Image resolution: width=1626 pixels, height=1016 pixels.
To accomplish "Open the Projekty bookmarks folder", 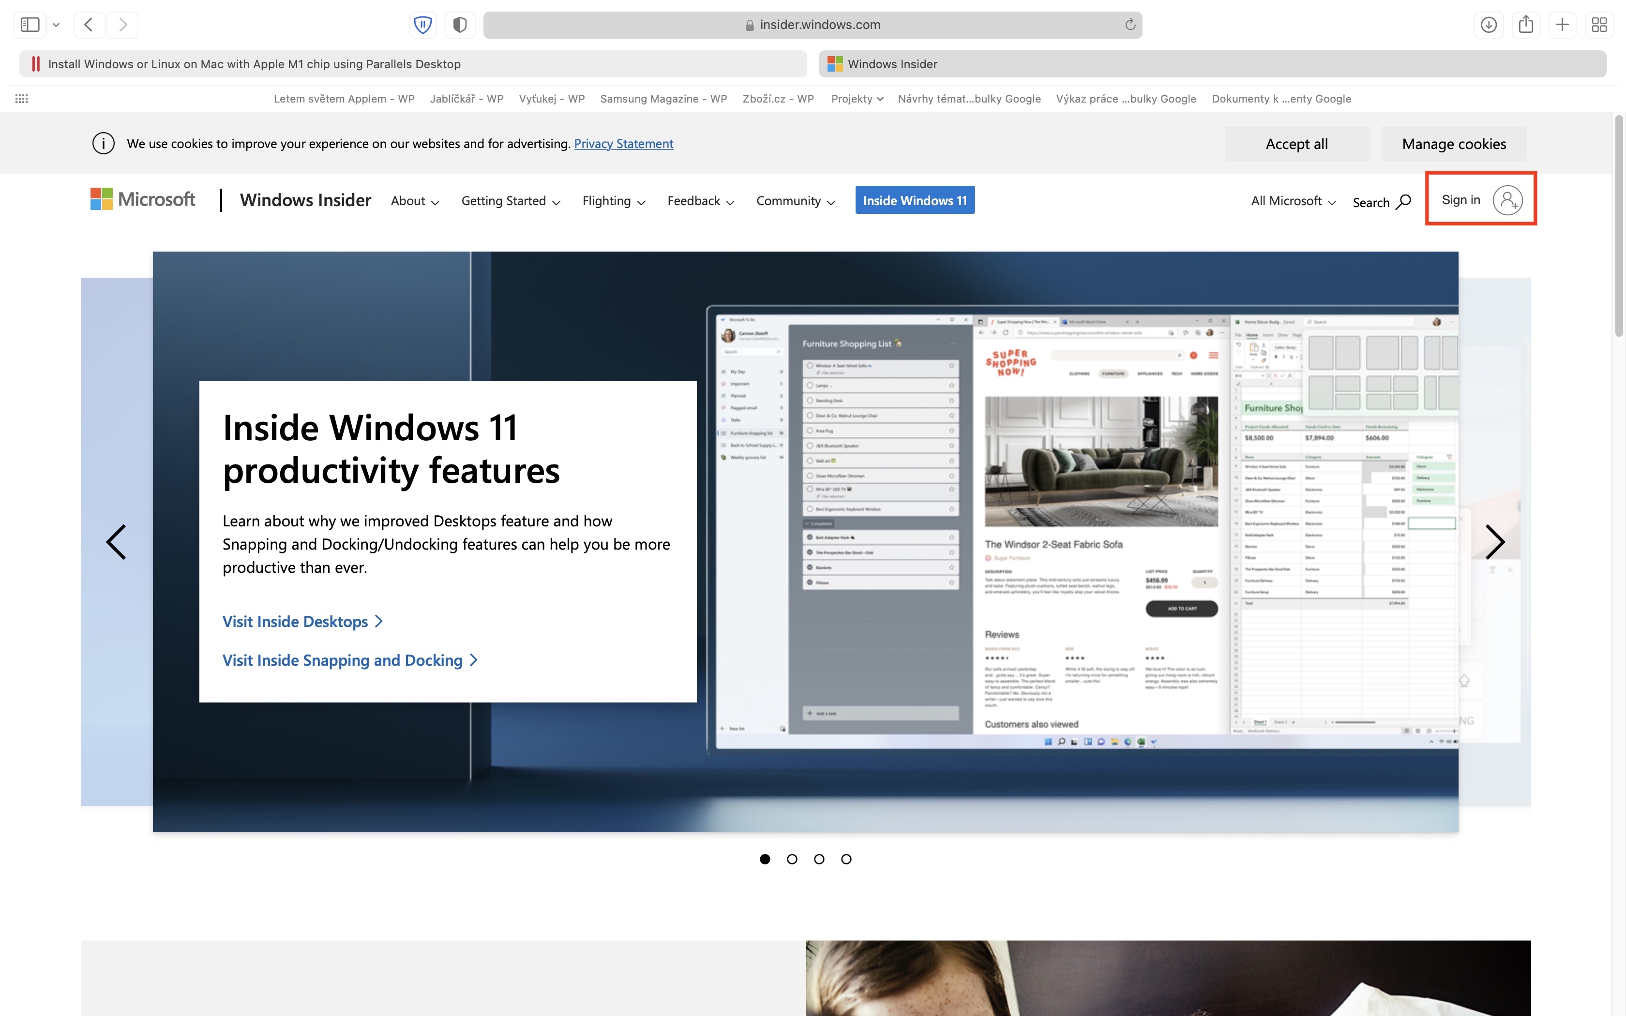I will pyautogui.click(x=856, y=99).
